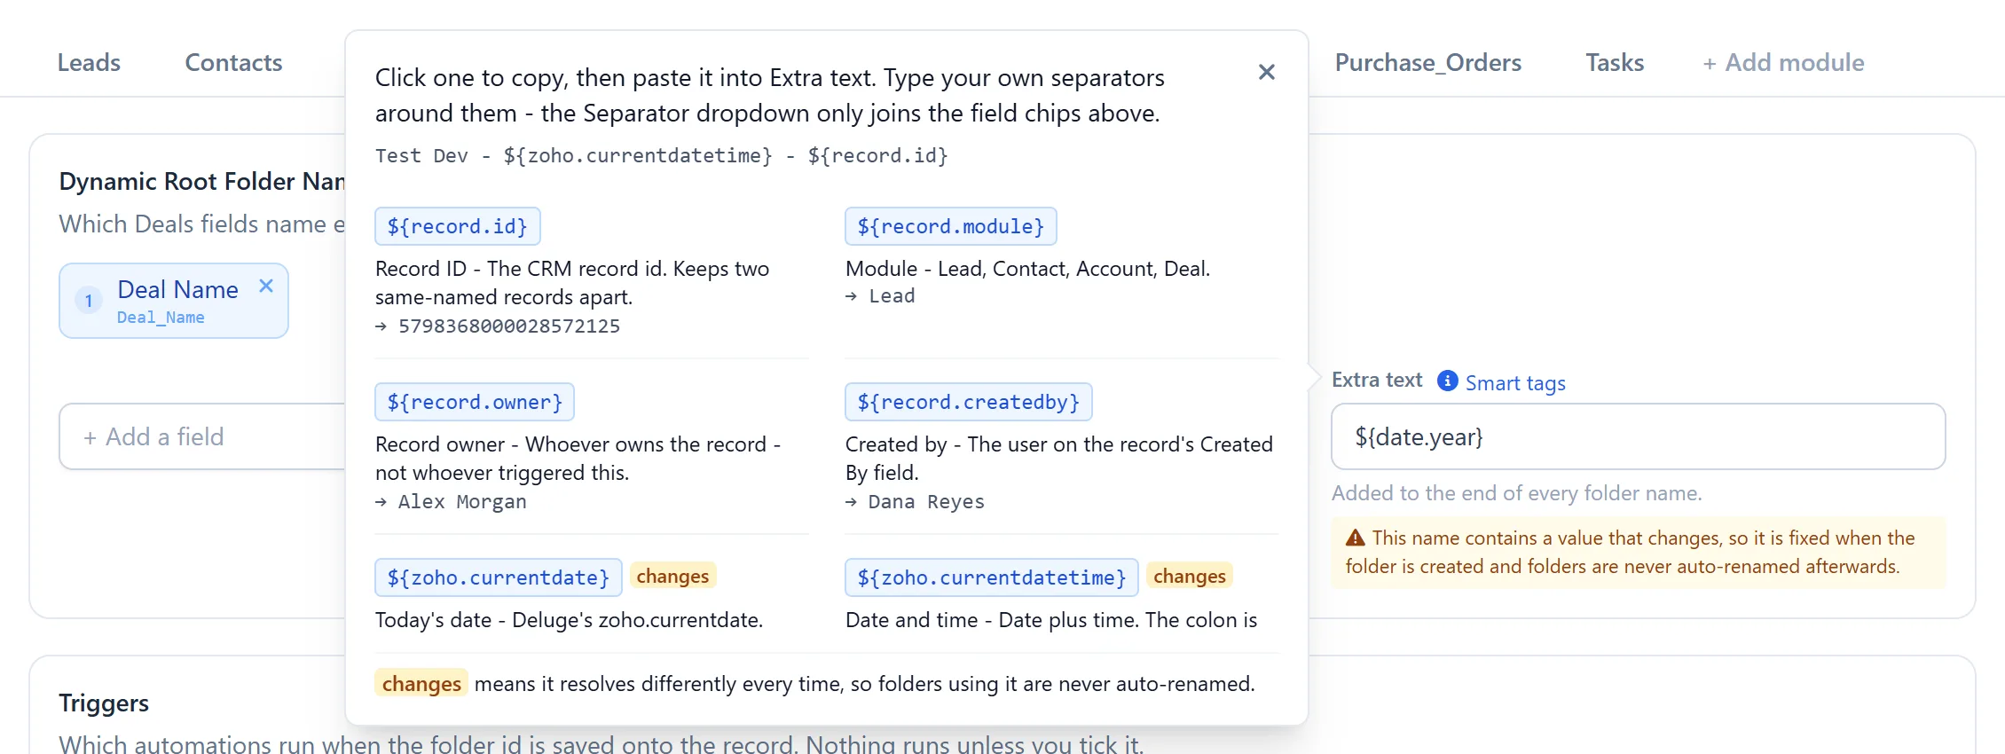Go to the Tasks module tab

[x=1615, y=62]
